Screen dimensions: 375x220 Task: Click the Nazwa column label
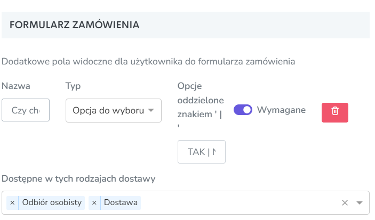coord(16,86)
